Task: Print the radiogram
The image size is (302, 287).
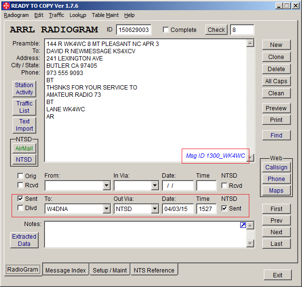Action: tap(276, 120)
